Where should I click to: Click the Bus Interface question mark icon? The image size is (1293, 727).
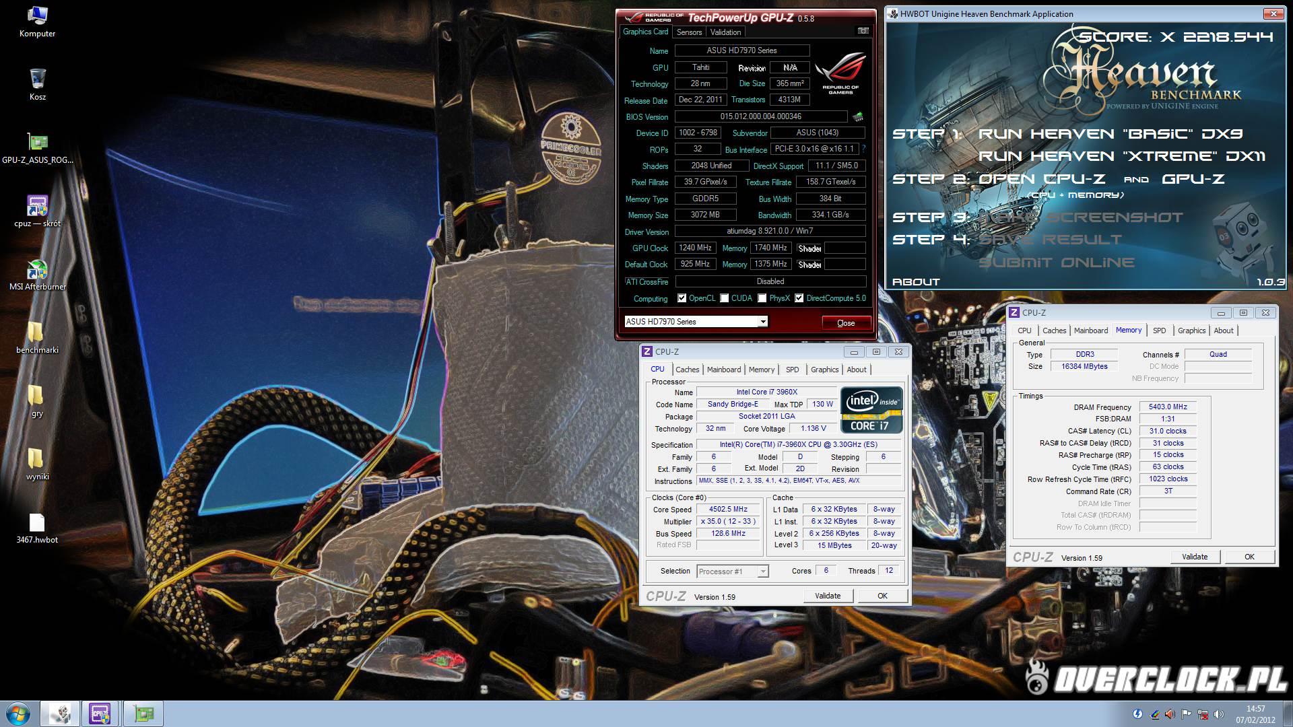(863, 149)
